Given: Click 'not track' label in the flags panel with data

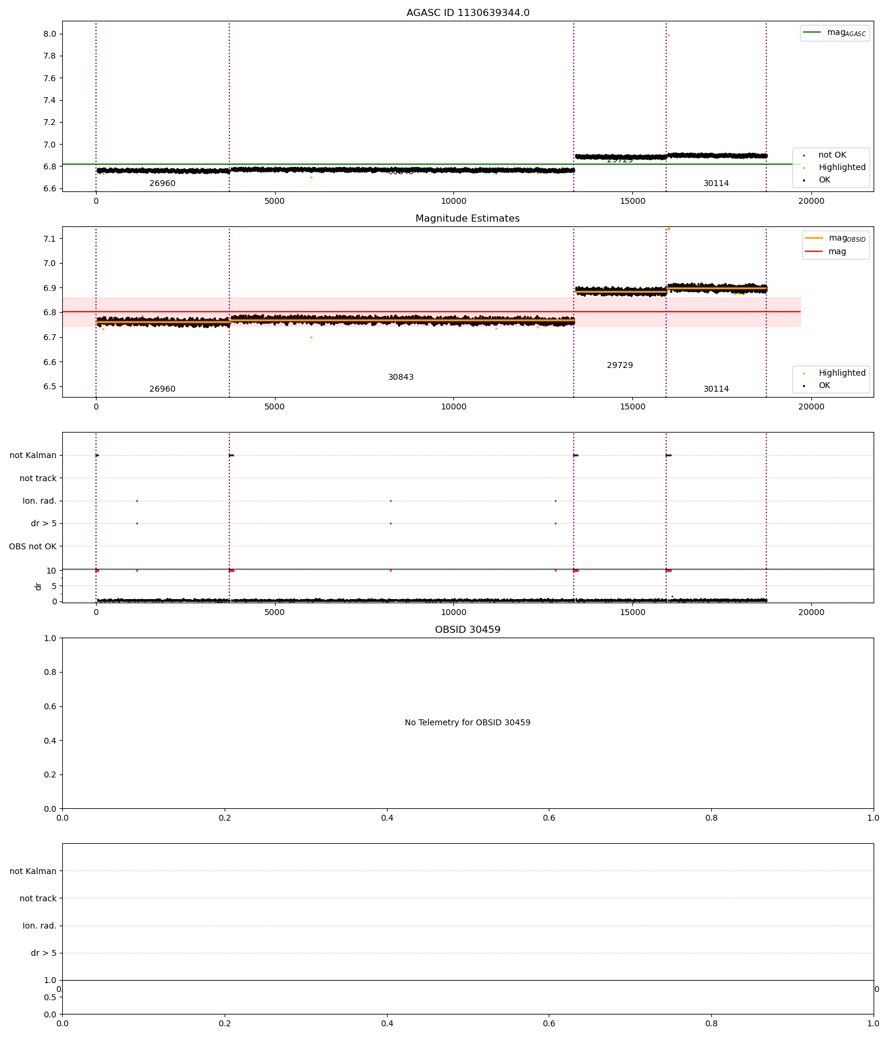Looking at the screenshot, I should click(x=38, y=478).
